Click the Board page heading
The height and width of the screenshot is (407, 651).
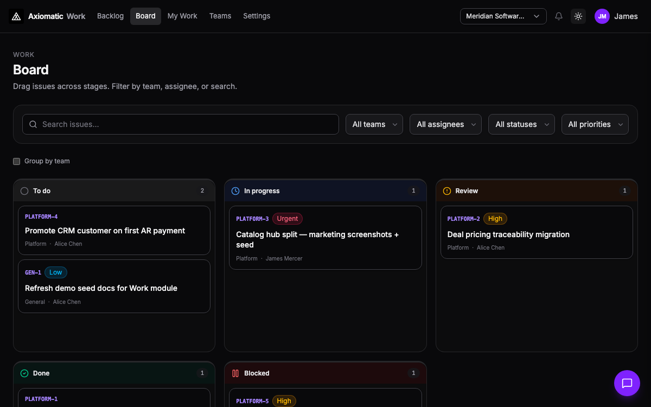(x=31, y=69)
